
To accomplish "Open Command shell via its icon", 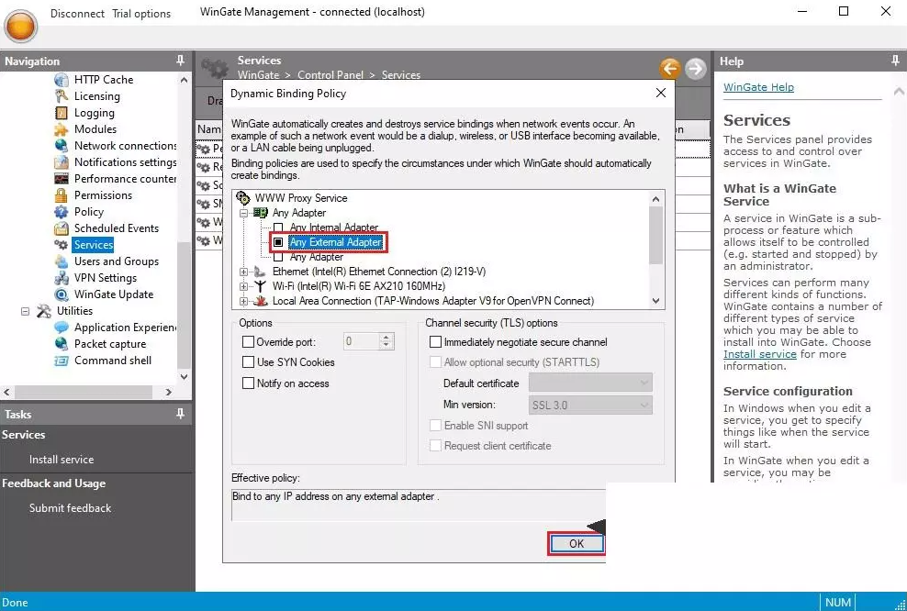I will click(x=62, y=361).
